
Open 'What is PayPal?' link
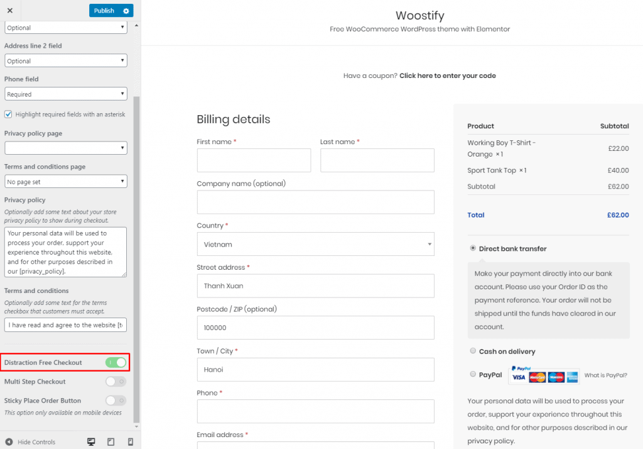click(x=605, y=375)
